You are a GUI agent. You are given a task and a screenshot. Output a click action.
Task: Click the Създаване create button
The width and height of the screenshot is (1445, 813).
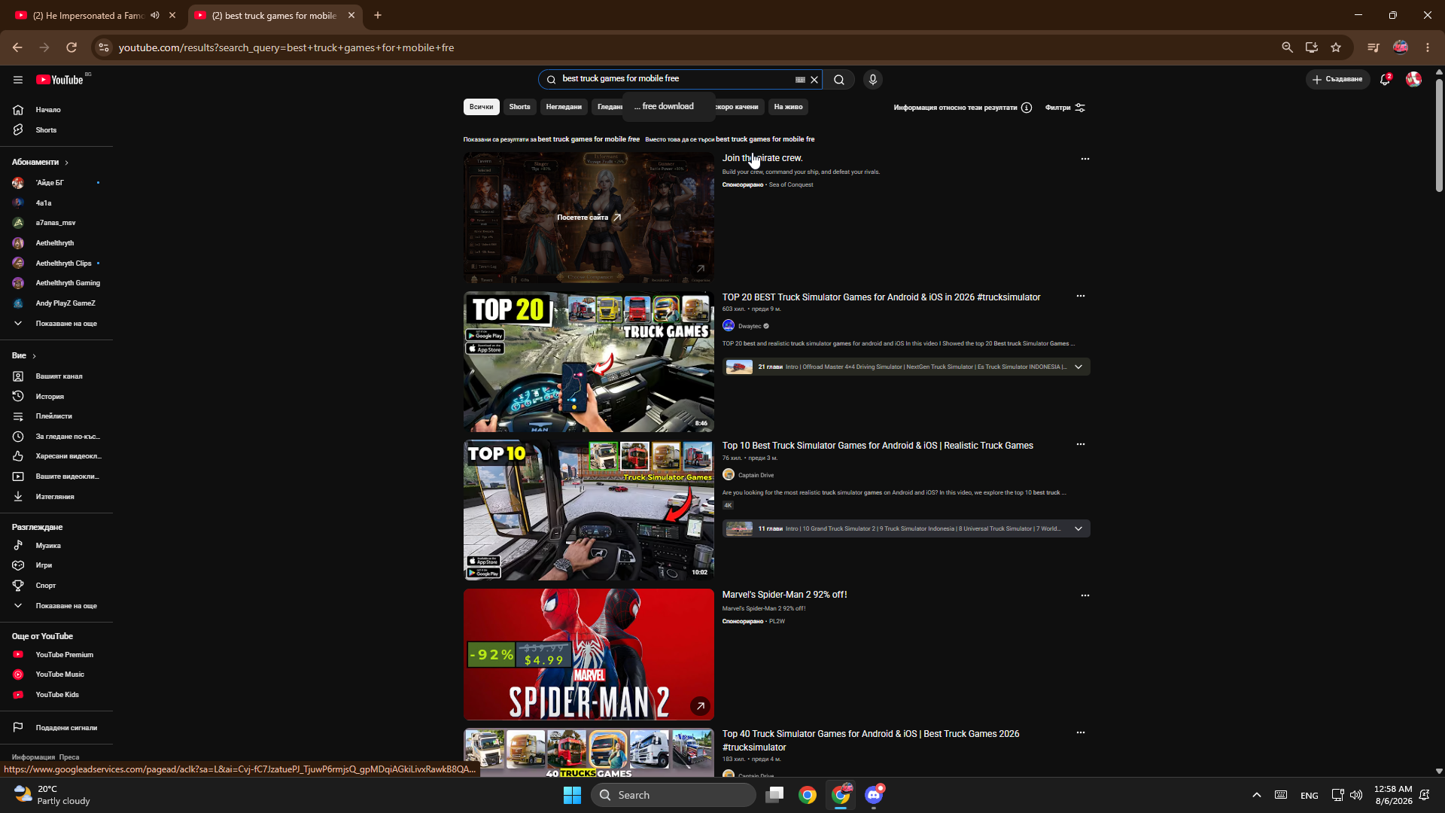[x=1337, y=79]
